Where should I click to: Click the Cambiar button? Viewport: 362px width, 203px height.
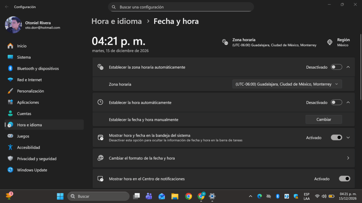click(x=323, y=119)
